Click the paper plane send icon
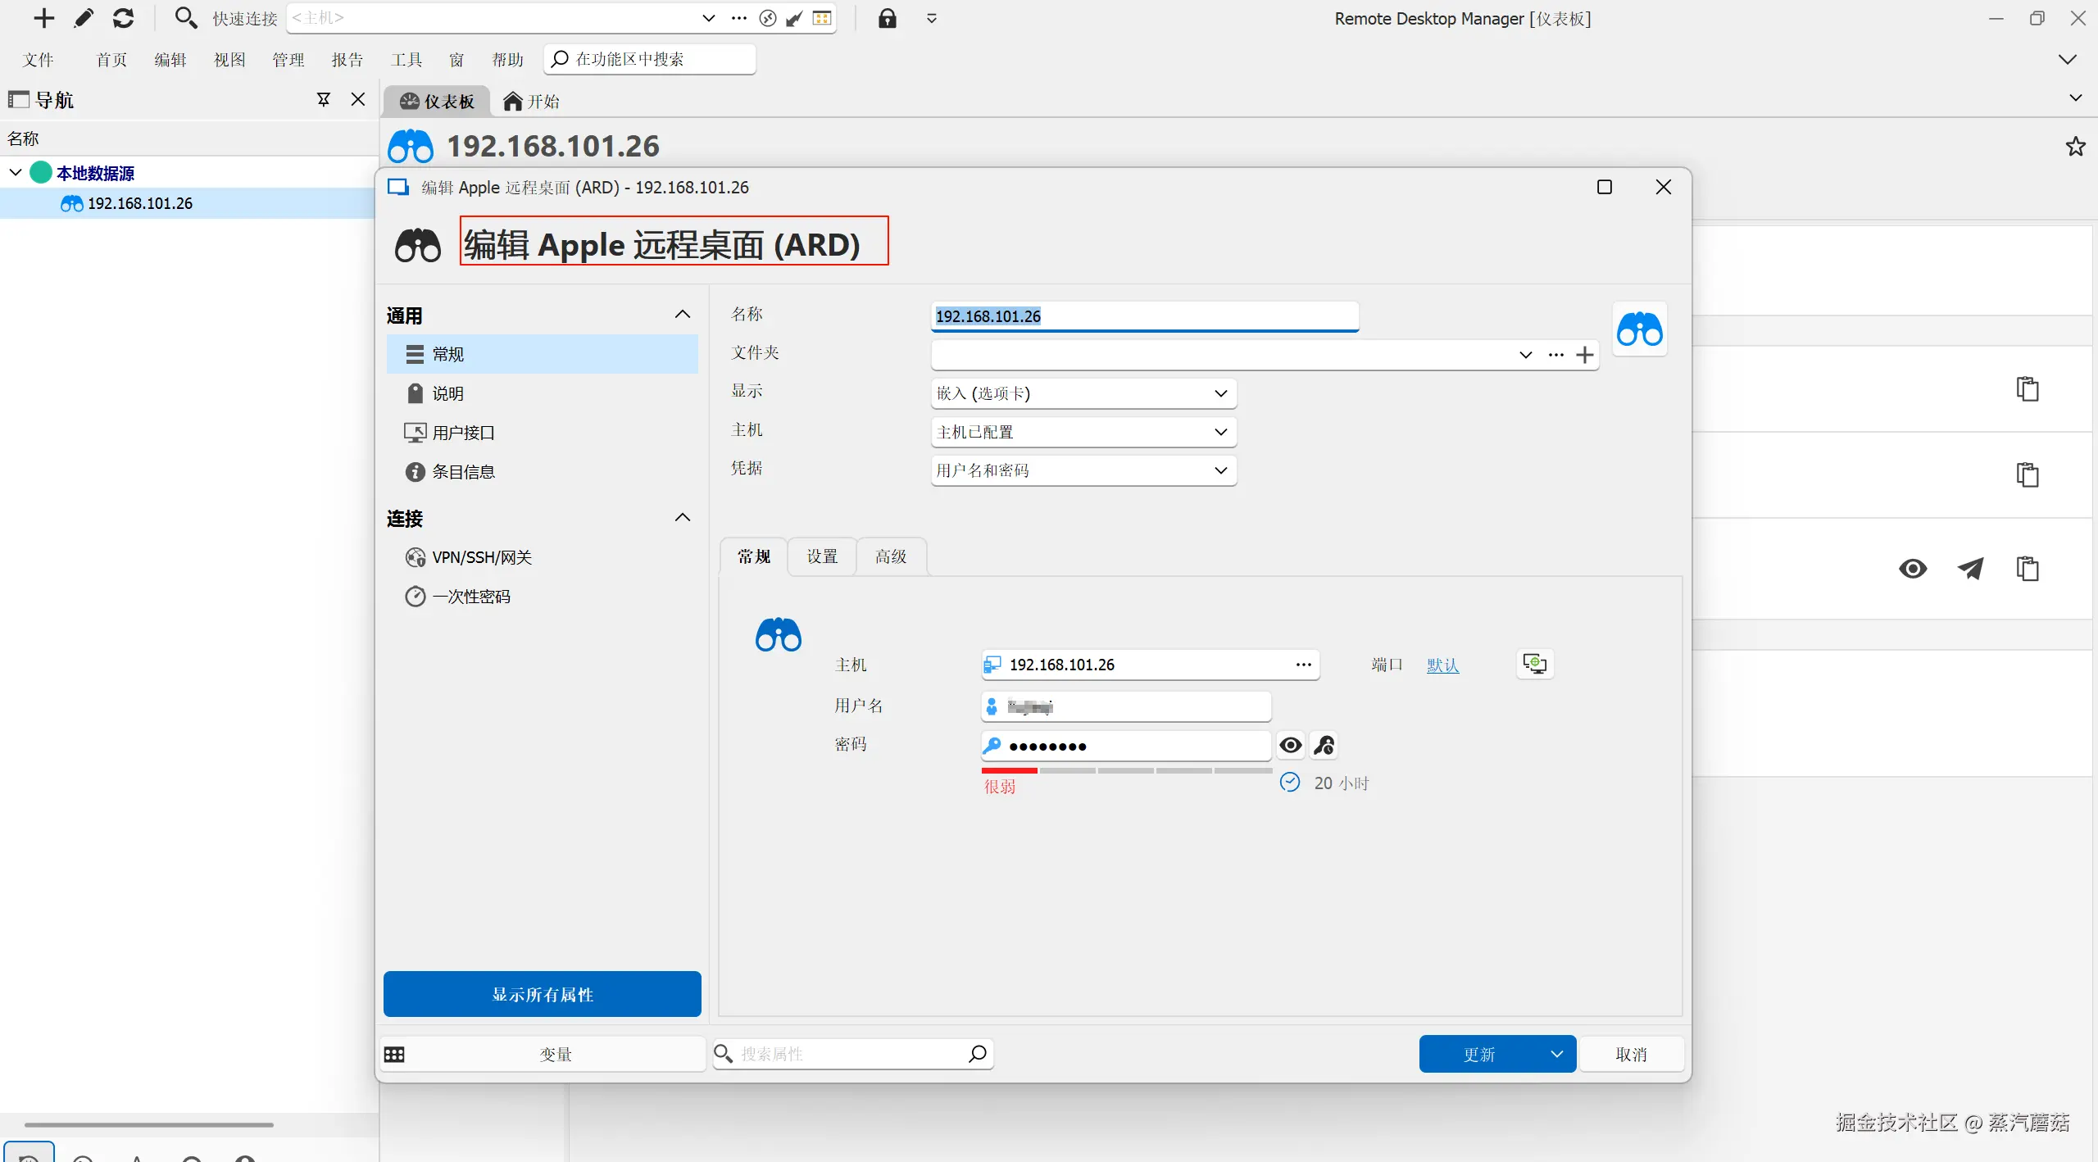 point(1970,569)
